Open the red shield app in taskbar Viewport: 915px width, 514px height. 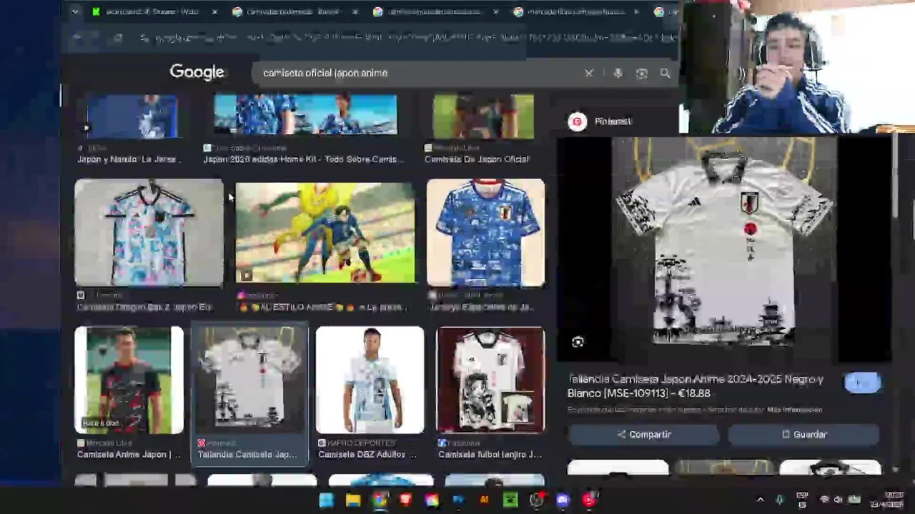coord(405,500)
